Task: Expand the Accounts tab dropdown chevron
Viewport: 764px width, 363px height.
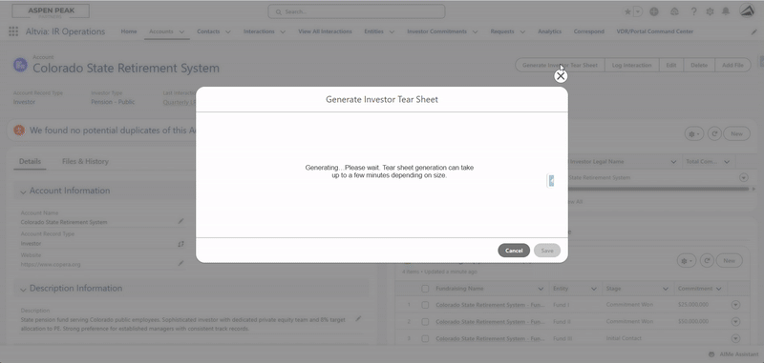Action: [181, 32]
